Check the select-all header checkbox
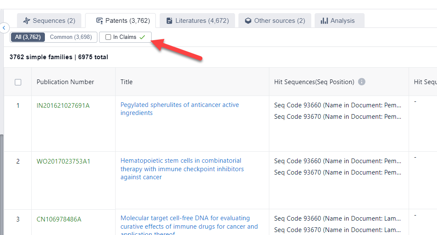Image resolution: width=437 pixels, height=235 pixels. [18, 82]
